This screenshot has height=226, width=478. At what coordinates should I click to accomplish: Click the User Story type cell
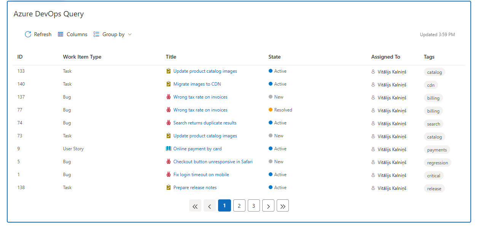(73, 149)
